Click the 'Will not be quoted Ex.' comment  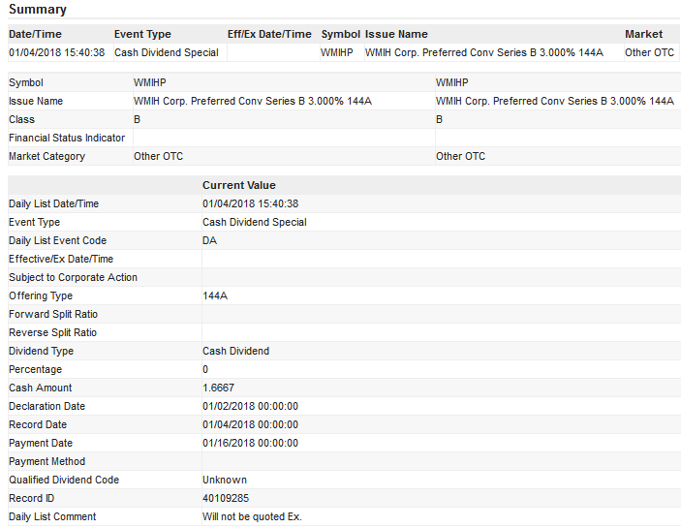pyautogui.click(x=252, y=516)
